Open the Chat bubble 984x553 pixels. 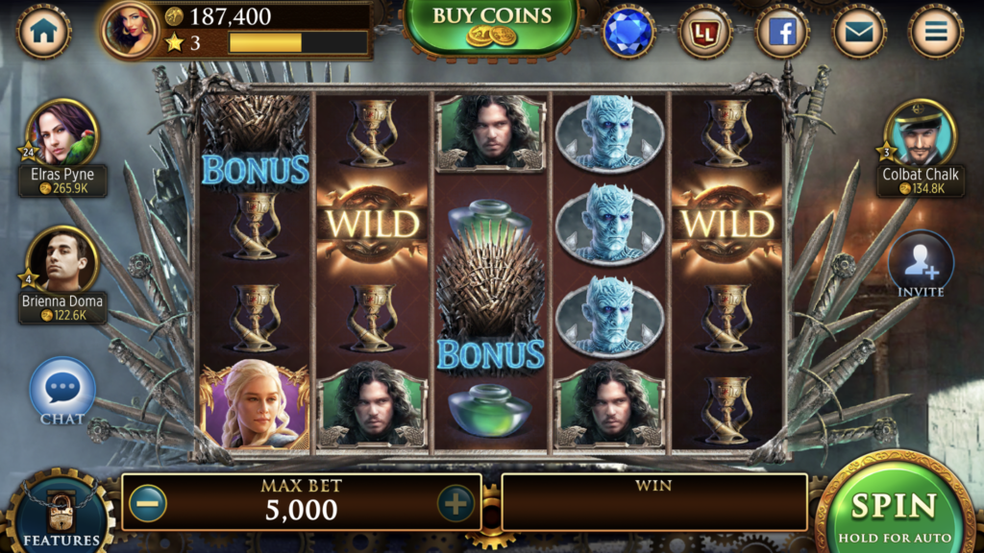(x=62, y=393)
